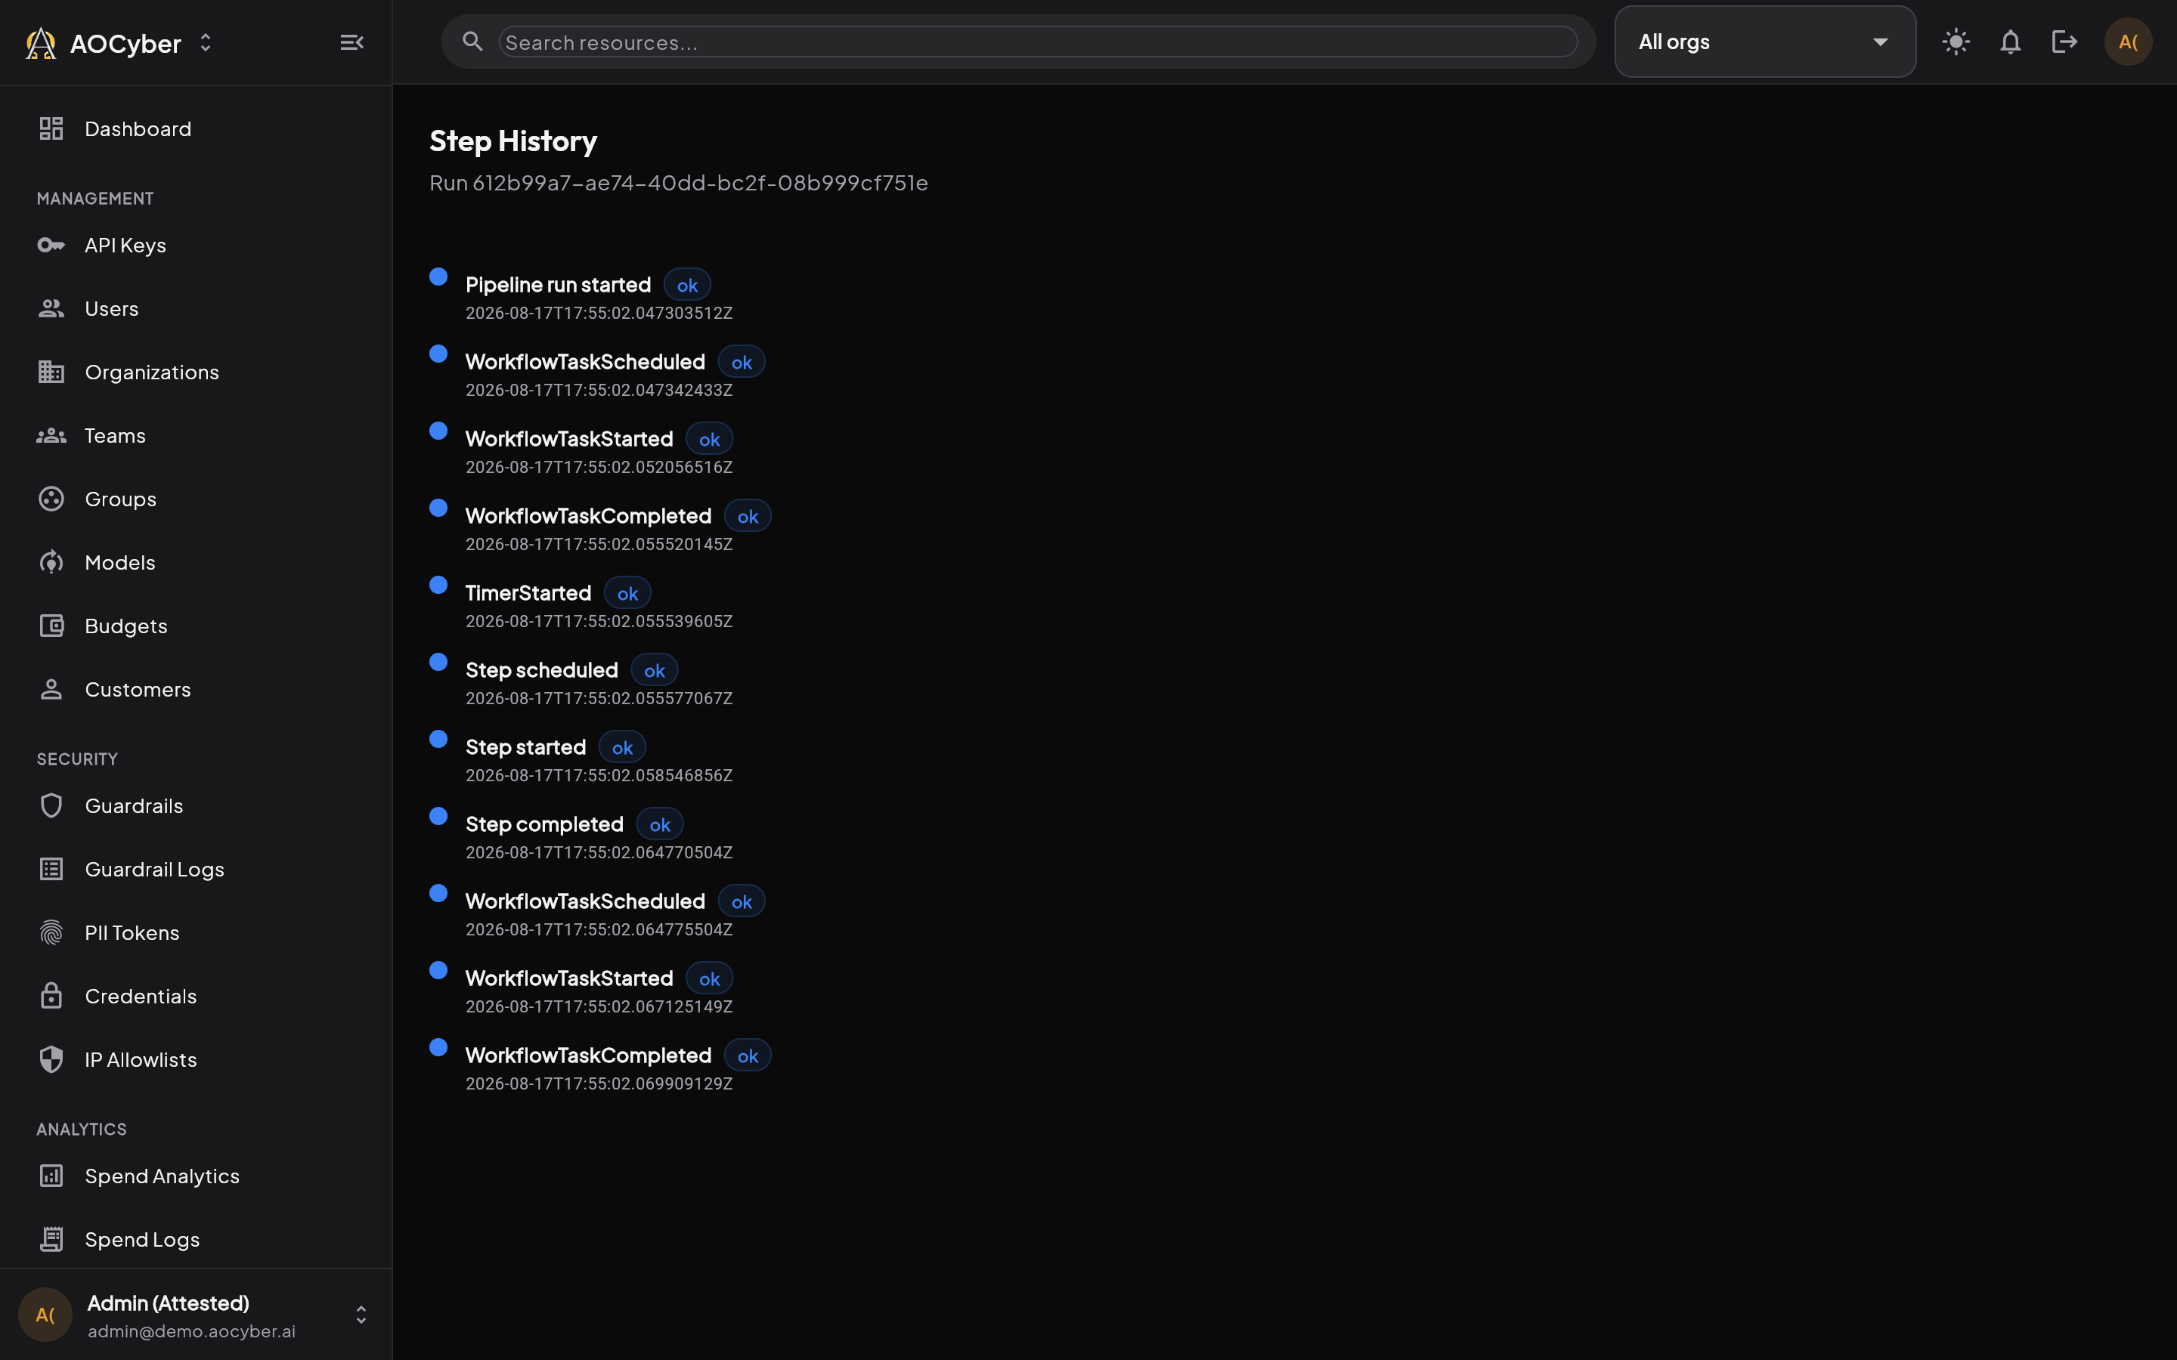
Task: Click the ok badge beside TimerStarted
Action: (x=627, y=593)
